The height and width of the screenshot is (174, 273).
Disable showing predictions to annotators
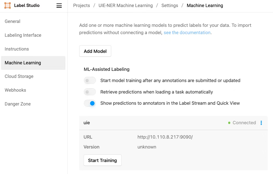click(x=90, y=103)
